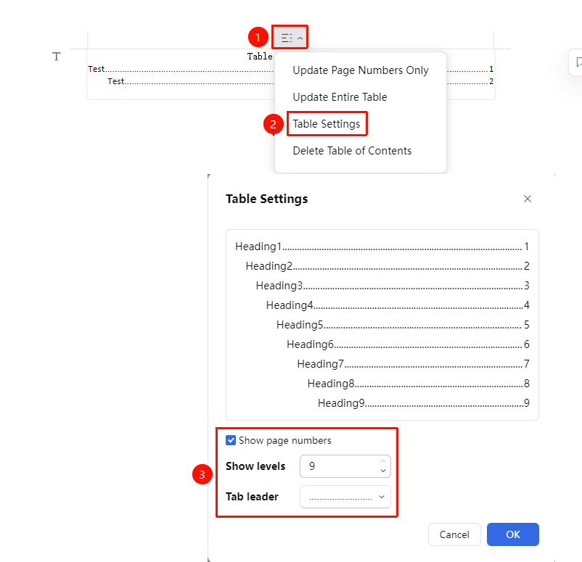The image size is (582, 562).
Task: Click the Heading9 preview row
Action: coord(424,403)
